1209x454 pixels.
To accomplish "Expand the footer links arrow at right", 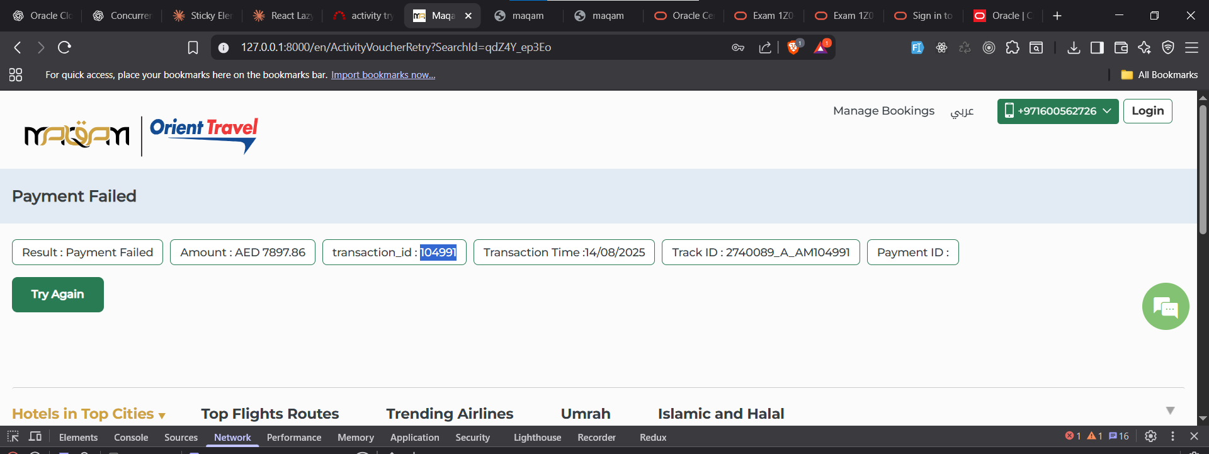I will 1170,411.
